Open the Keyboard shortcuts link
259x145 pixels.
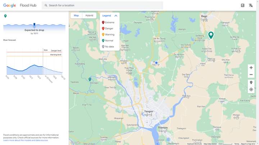coord(194,144)
